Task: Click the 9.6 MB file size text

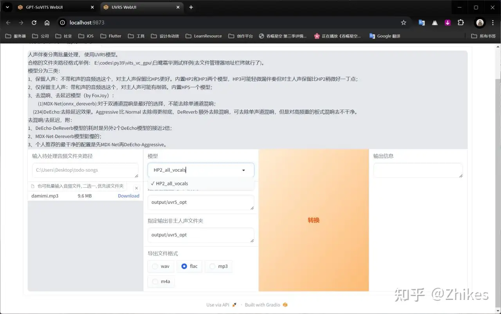Action: [85, 196]
